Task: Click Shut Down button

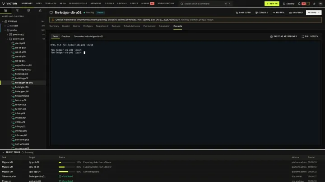Action: (x=243, y=13)
